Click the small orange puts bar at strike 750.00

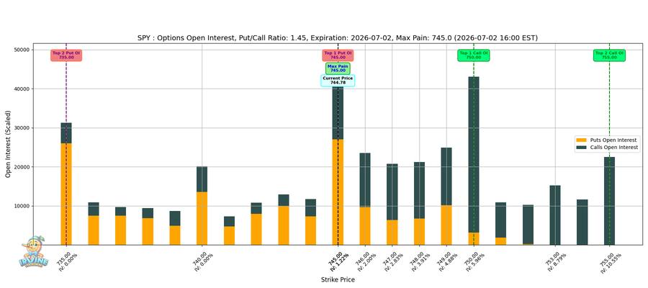tap(474, 239)
